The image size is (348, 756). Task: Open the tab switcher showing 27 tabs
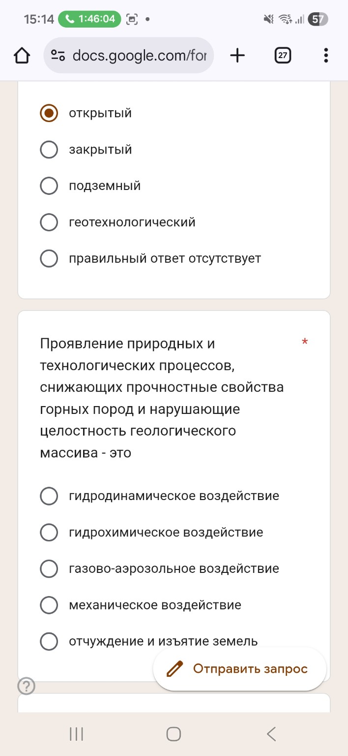click(283, 55)
